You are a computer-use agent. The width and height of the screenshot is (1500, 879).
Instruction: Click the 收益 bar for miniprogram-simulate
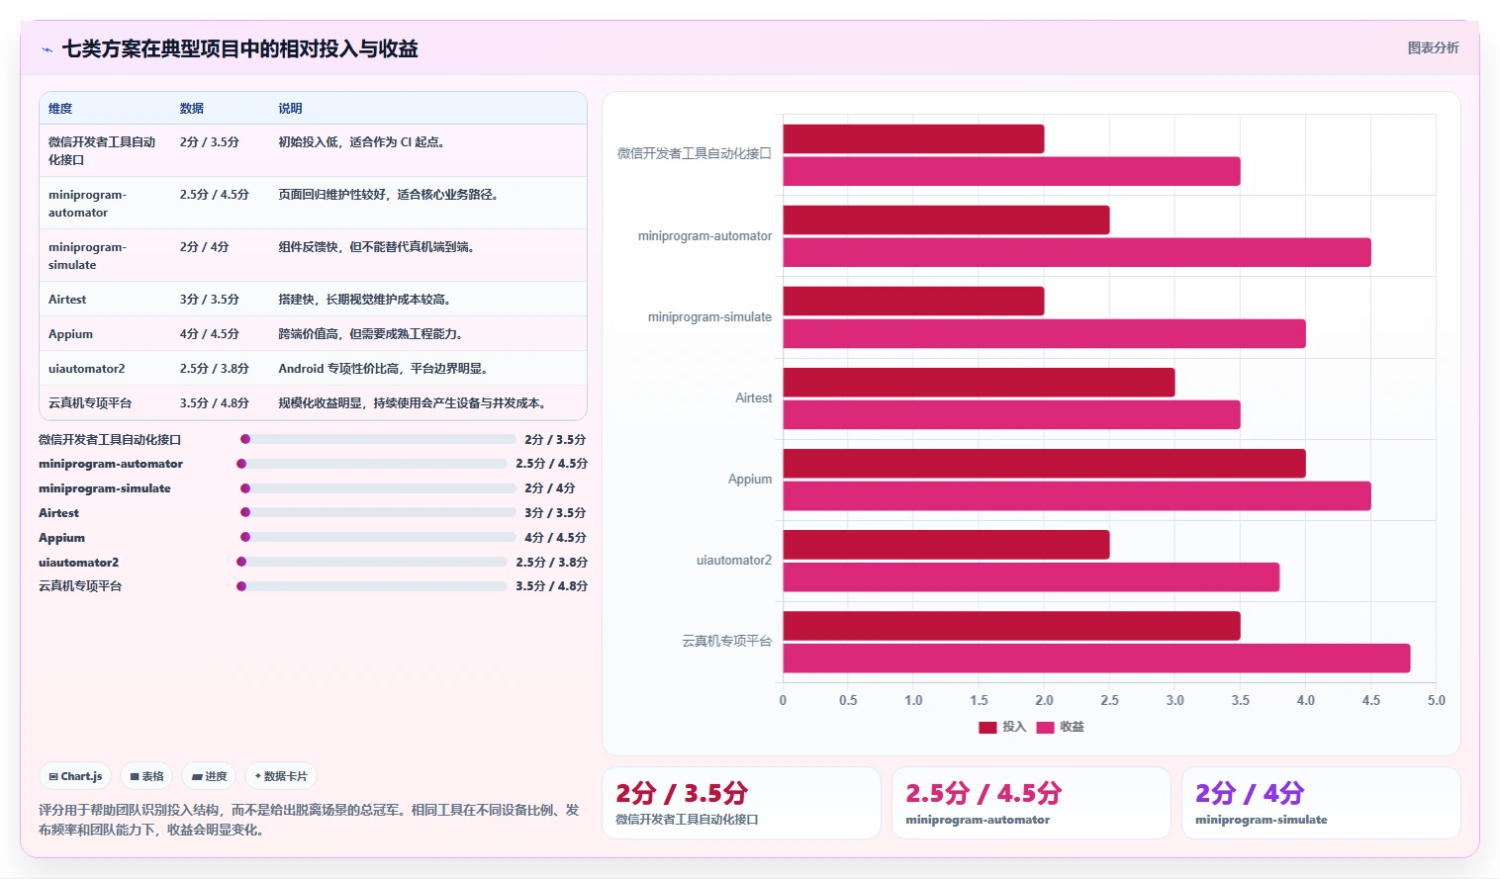pos(1044,333)
